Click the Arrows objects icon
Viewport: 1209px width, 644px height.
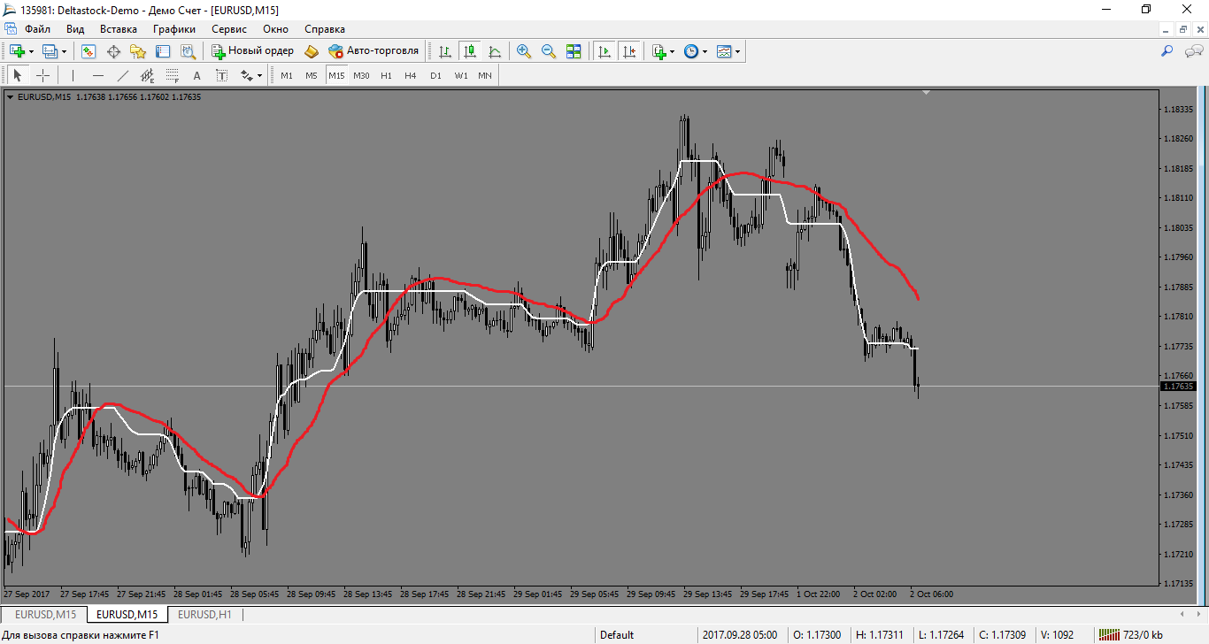(246, 75)
